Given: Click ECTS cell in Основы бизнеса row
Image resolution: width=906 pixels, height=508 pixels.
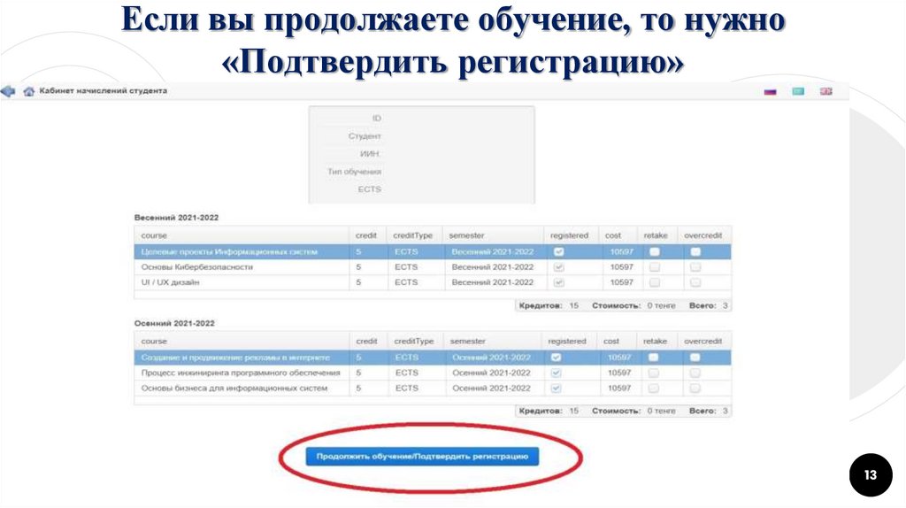Looking at the screenshot, I should [x=407, y=389].
